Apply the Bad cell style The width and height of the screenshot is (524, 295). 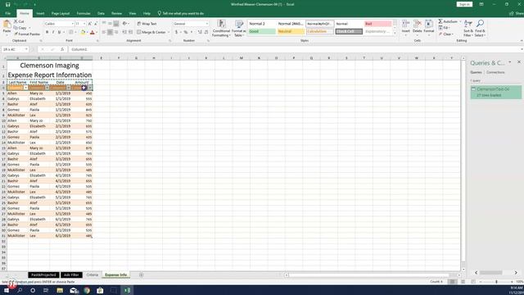click(378, 24)
